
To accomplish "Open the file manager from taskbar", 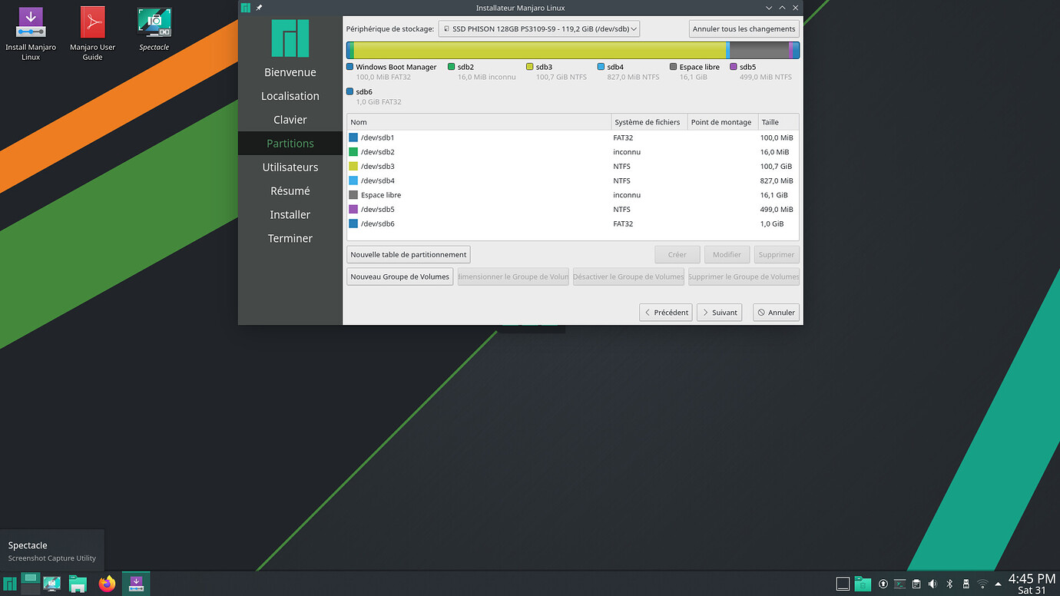I will pos(78,584).
